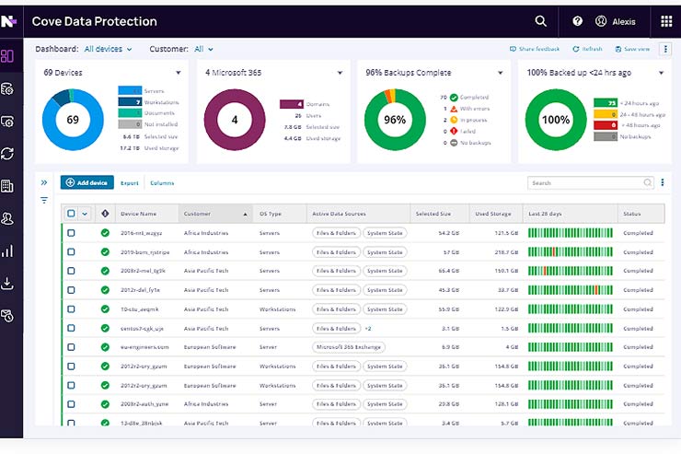This screenshot has height=454, width=681.
Task: Open the sync arrows icon in sidebar
Action: pyautogui.click(x=7, y=153)
